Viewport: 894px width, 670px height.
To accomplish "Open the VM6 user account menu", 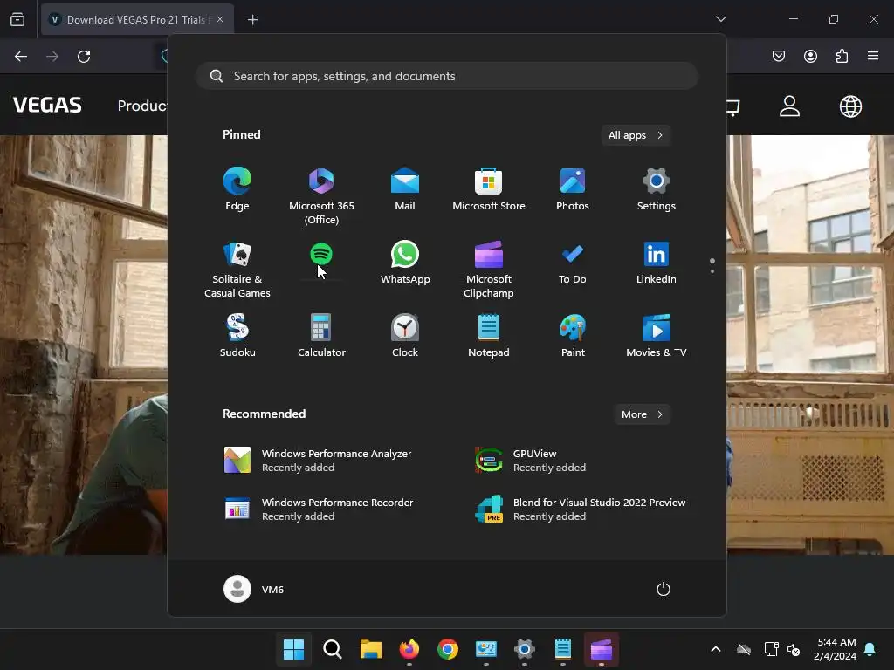I will point(254,589).
